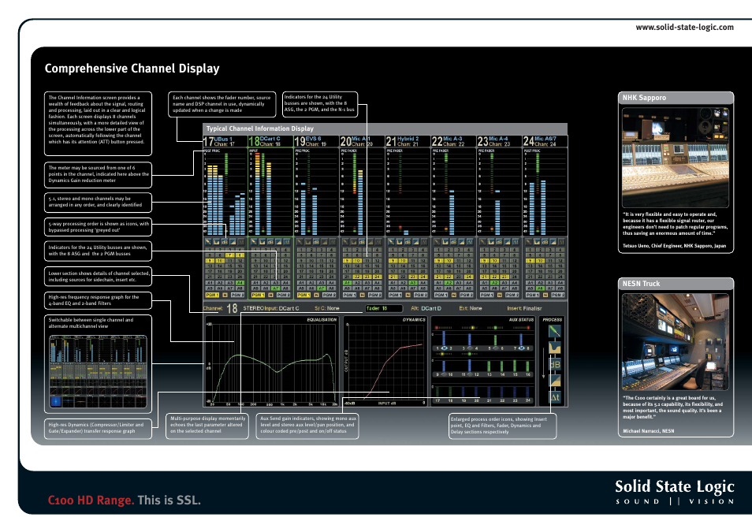Toggle the A6 indicator on channel 24

[541, 288]
